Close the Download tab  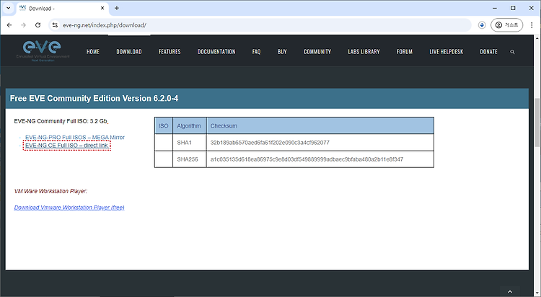pos(102,8)
